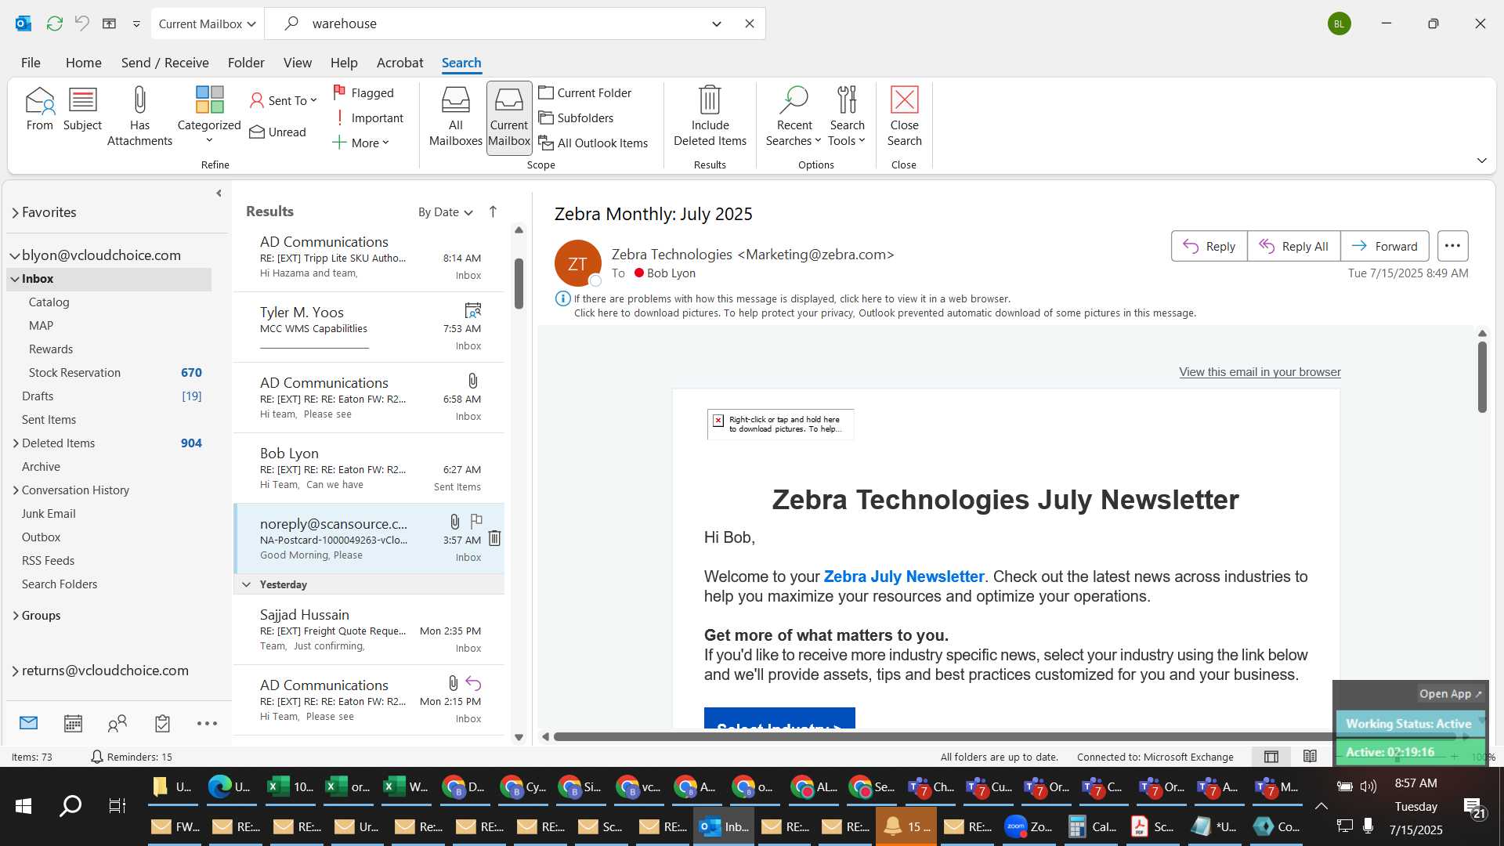
Task: Click View this email in your browser link
Action: point(1260,372)
